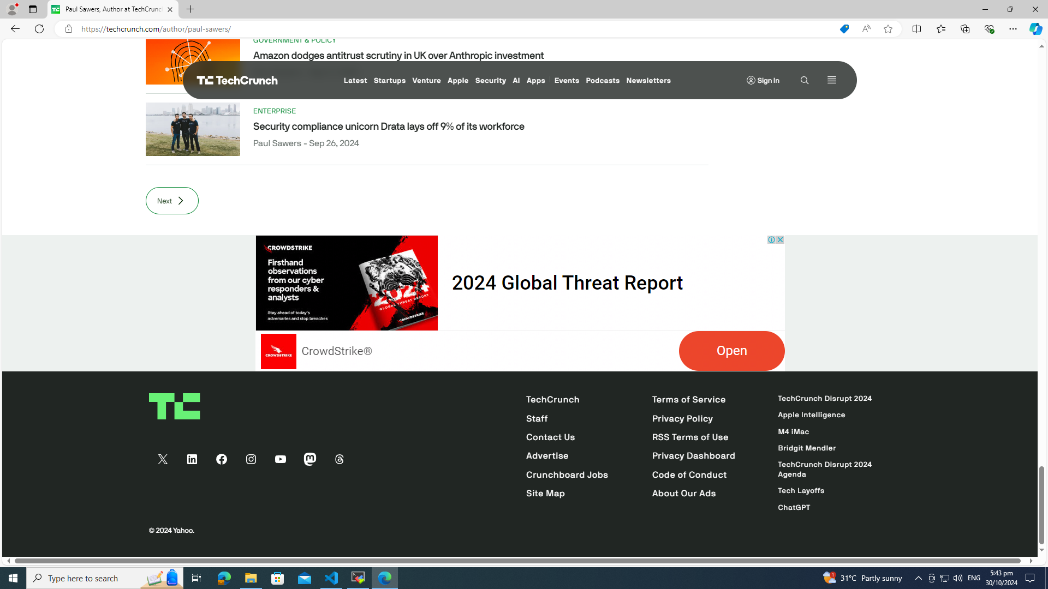1048x589 pixels.
Task: Close the CrowdStrike ad with X icon
Action: coord(780,240)
